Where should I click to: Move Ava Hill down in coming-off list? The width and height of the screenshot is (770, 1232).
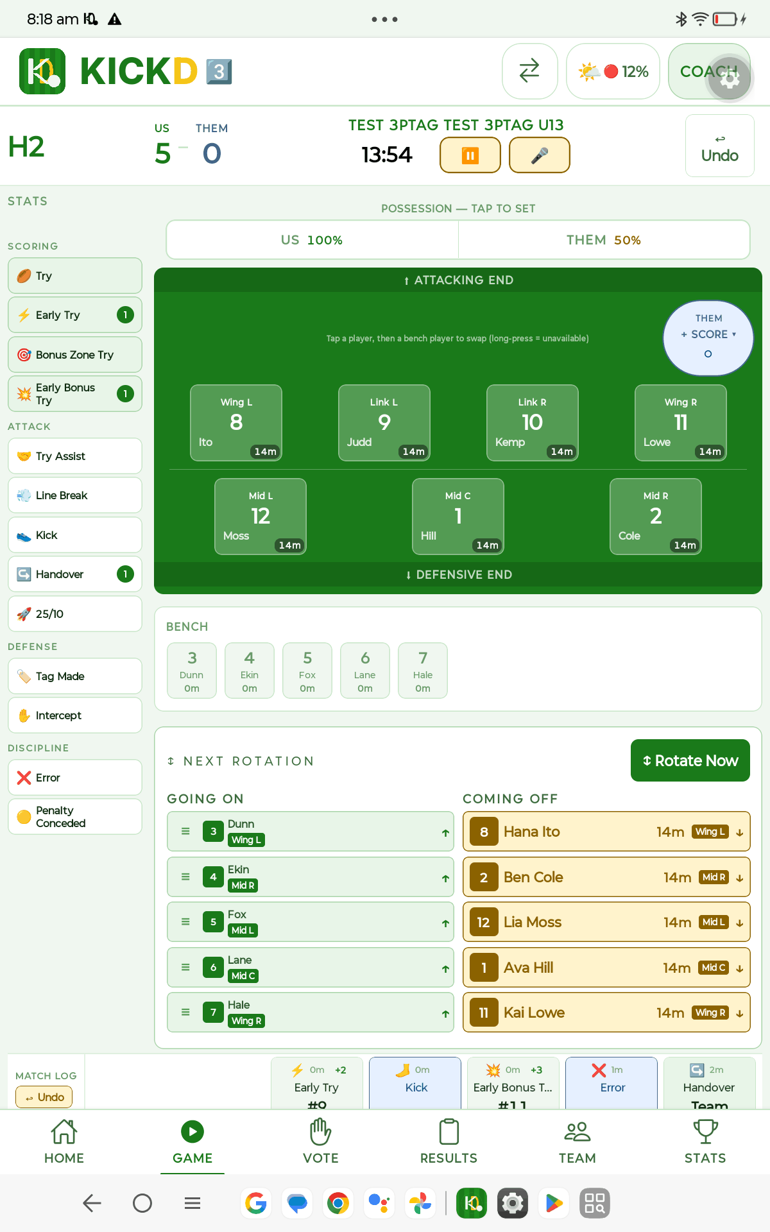(x=740, y=968)
